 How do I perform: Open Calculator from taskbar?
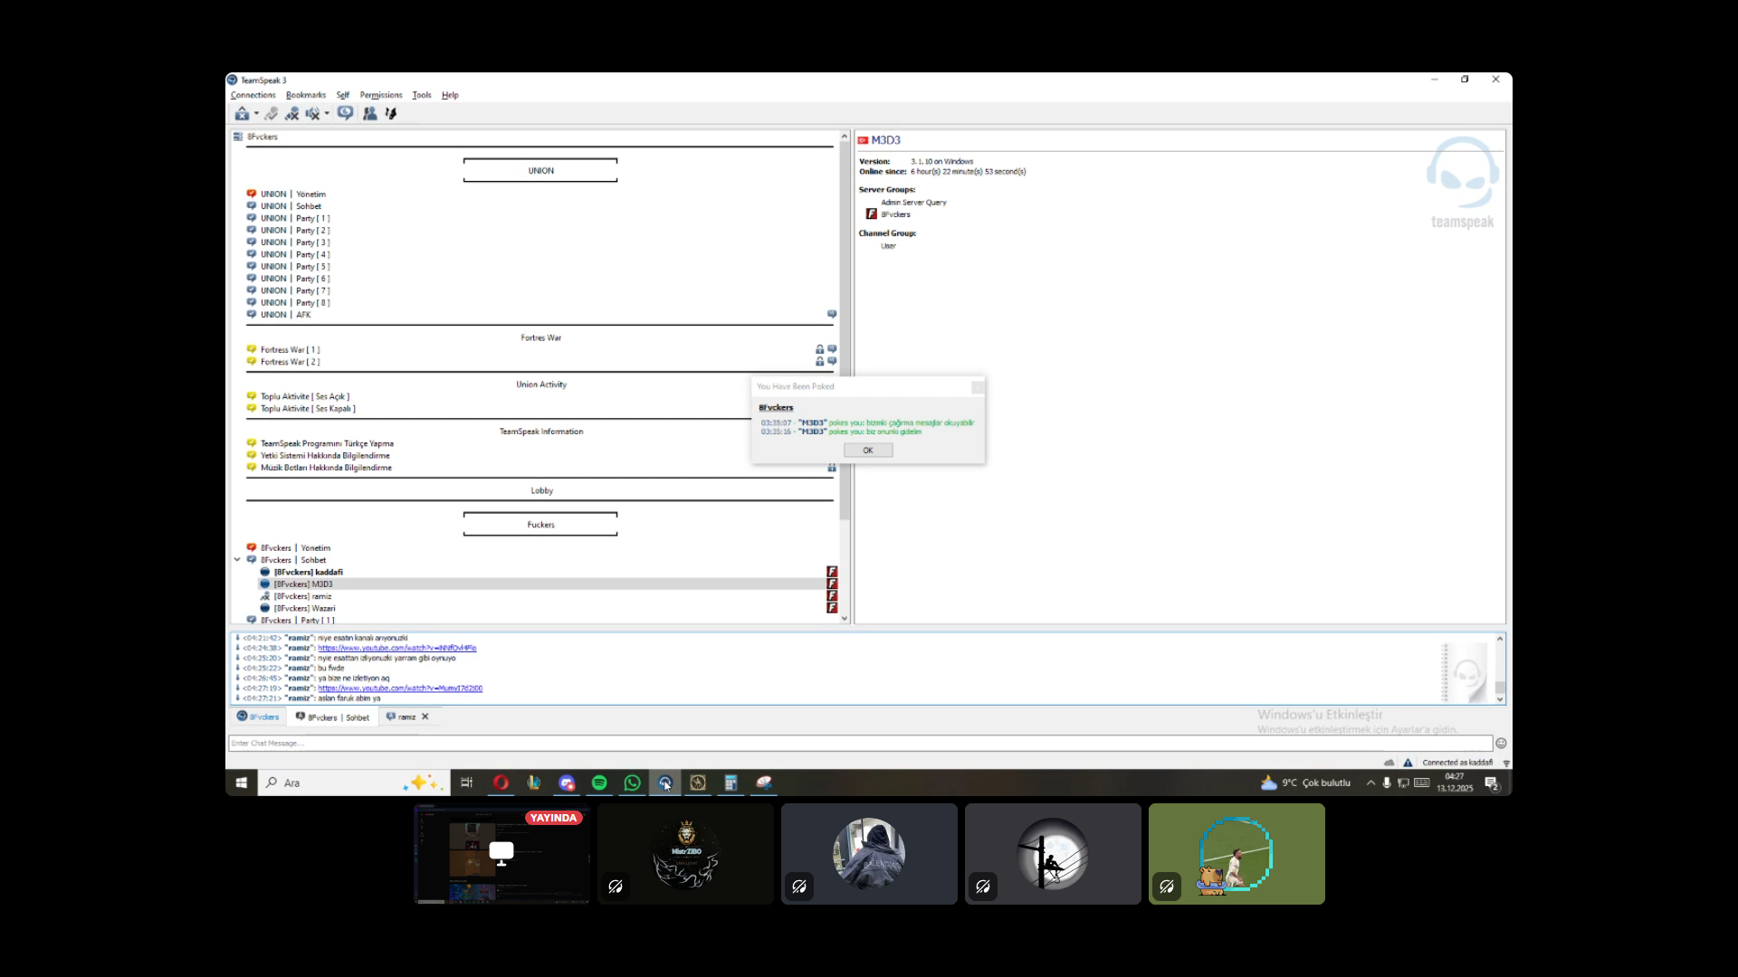[x=731, y=783]
